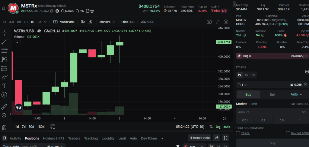Click the Instant trade button

click(200, 138)
